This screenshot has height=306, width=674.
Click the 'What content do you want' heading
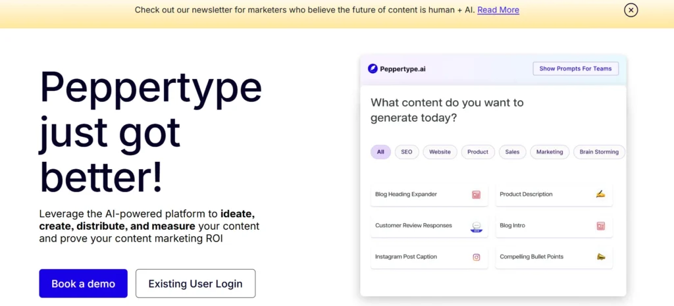447,110
